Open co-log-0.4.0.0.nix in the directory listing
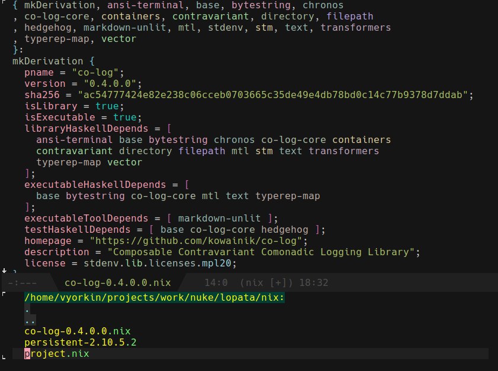 click(x=77, y=331)
